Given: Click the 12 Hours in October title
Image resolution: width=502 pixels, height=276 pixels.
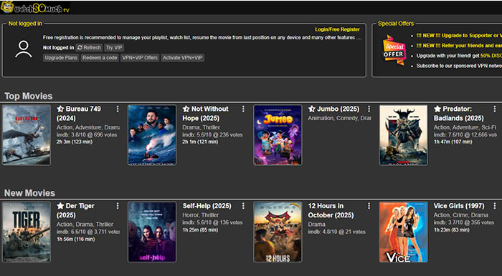Looking at the screenshot, I should pyautogui.click(x=331, y=211).
